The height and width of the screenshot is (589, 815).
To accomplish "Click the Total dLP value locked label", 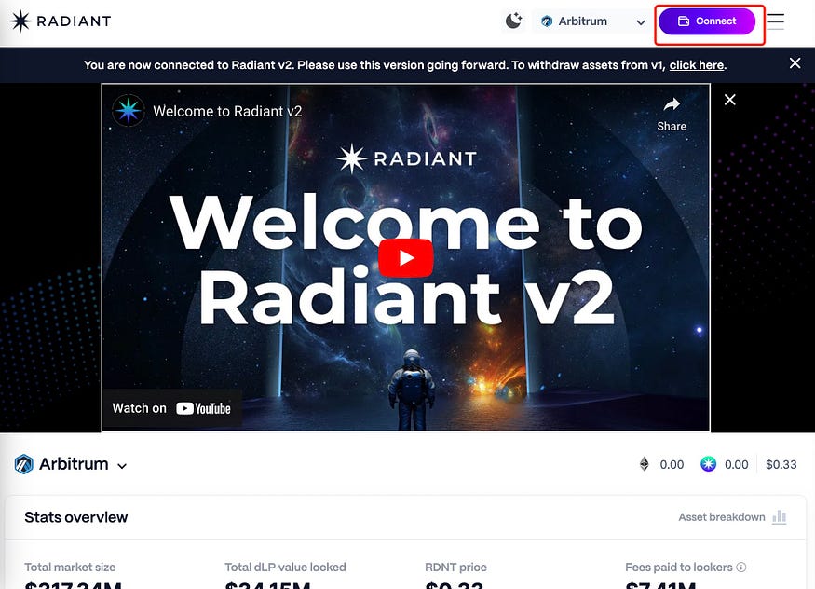I will point(285,568).
